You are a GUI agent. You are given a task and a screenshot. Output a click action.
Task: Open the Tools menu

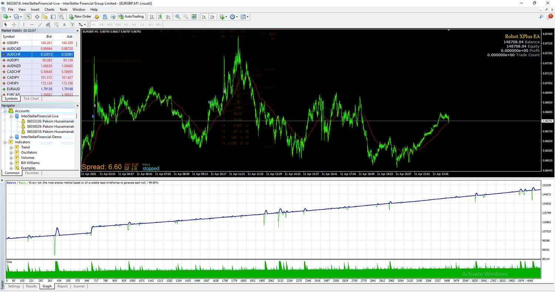[x=64, y=9]
